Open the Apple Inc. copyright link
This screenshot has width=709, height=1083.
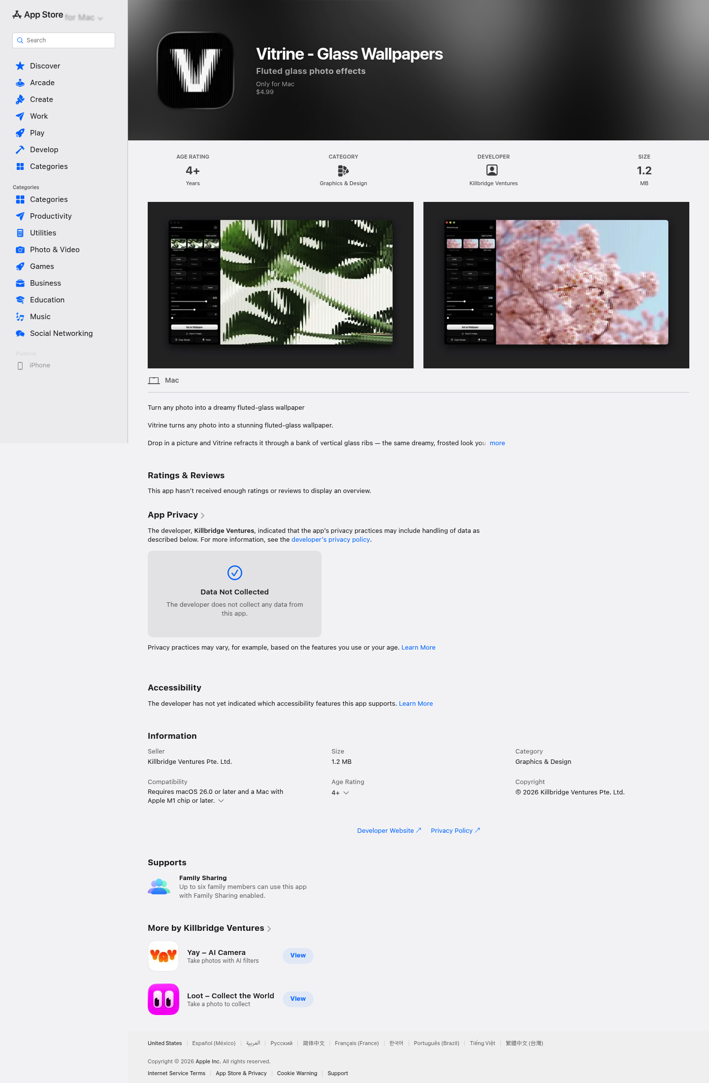tap(208, 1062)
